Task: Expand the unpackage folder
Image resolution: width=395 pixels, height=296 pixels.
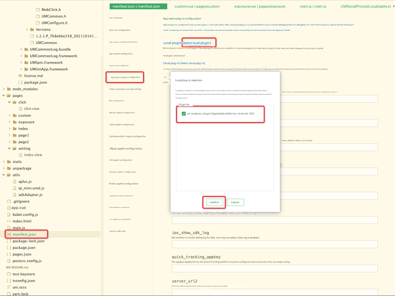Action: (x=4, y=168)
